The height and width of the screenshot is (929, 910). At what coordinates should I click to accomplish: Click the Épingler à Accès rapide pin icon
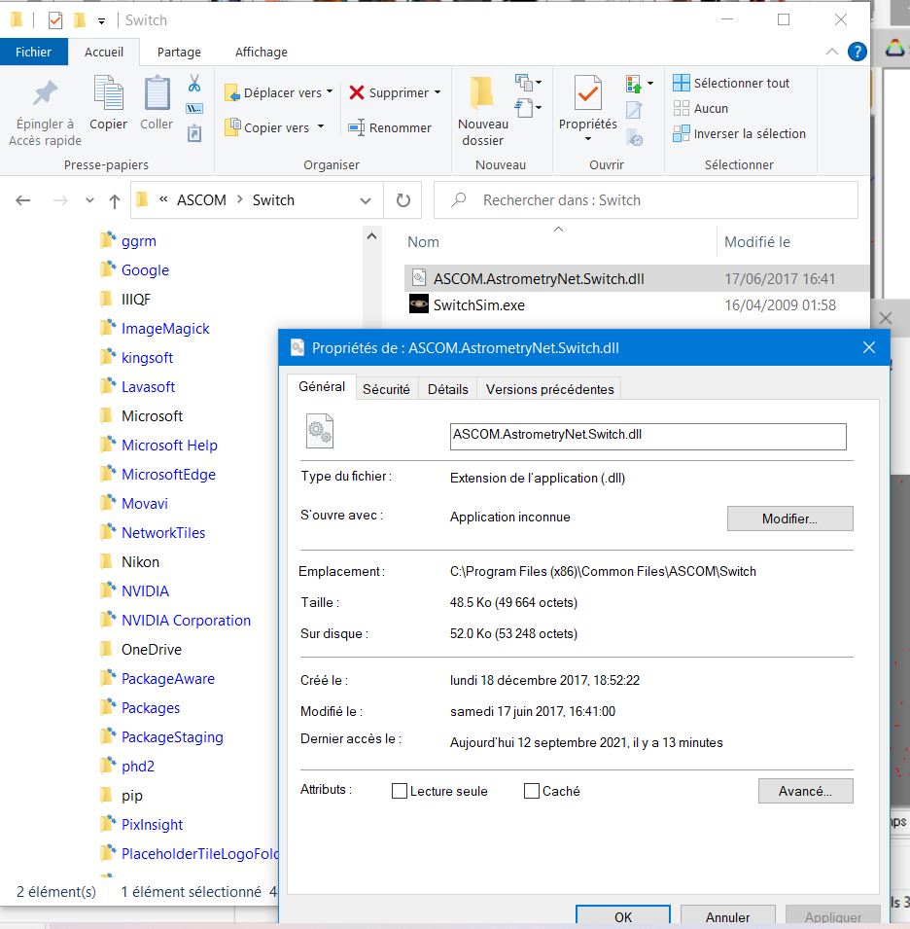(x=44, y=94)
